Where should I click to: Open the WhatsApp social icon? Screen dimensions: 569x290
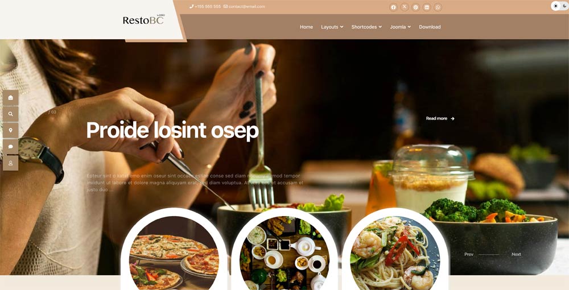coord(438,7)
